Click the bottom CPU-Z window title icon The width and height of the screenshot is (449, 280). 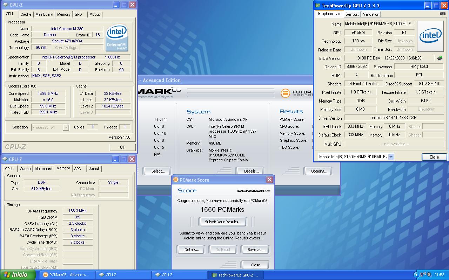[x=5, y=159]
